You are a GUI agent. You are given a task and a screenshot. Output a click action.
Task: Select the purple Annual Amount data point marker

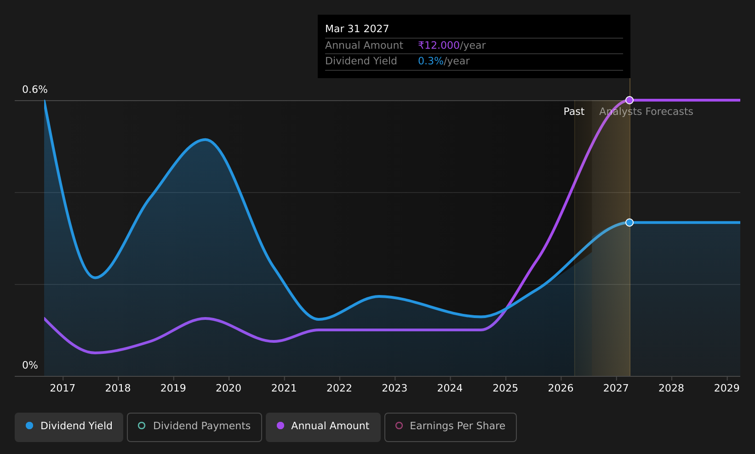[629, 100]
